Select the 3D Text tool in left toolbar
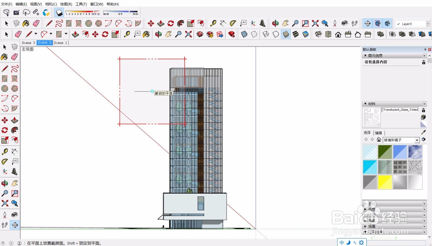Screen dimensions: 432x246 click(x=15, y=172)
